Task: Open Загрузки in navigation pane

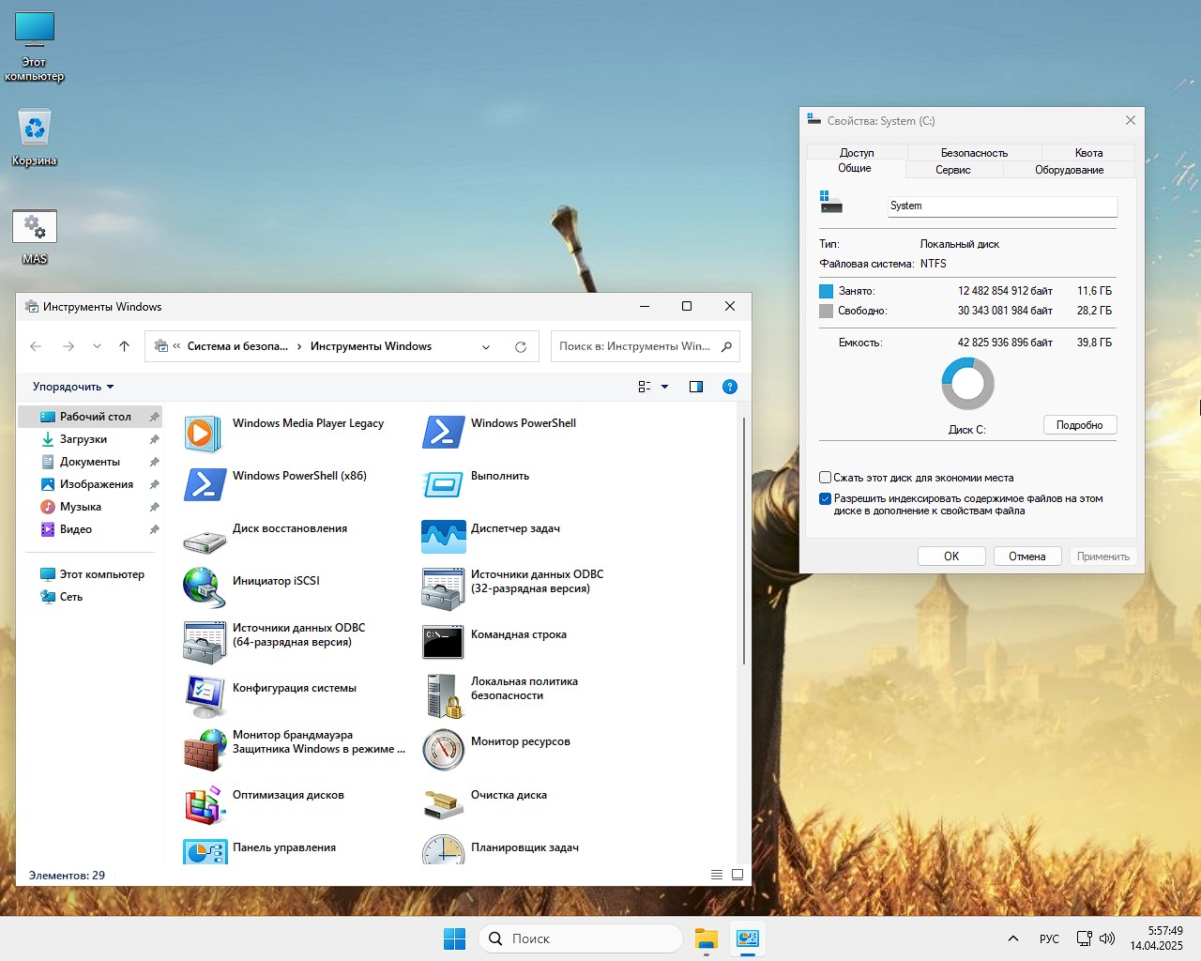Action: tap(90, 439)
